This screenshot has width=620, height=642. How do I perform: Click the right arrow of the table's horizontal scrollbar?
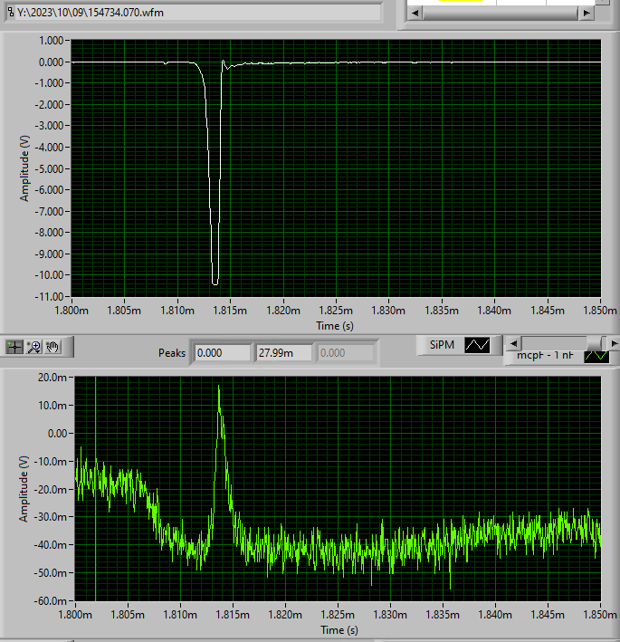tap(586, 13)
